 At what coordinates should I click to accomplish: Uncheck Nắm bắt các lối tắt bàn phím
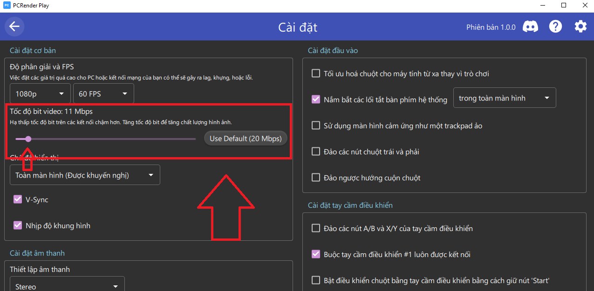click(316, 99)
